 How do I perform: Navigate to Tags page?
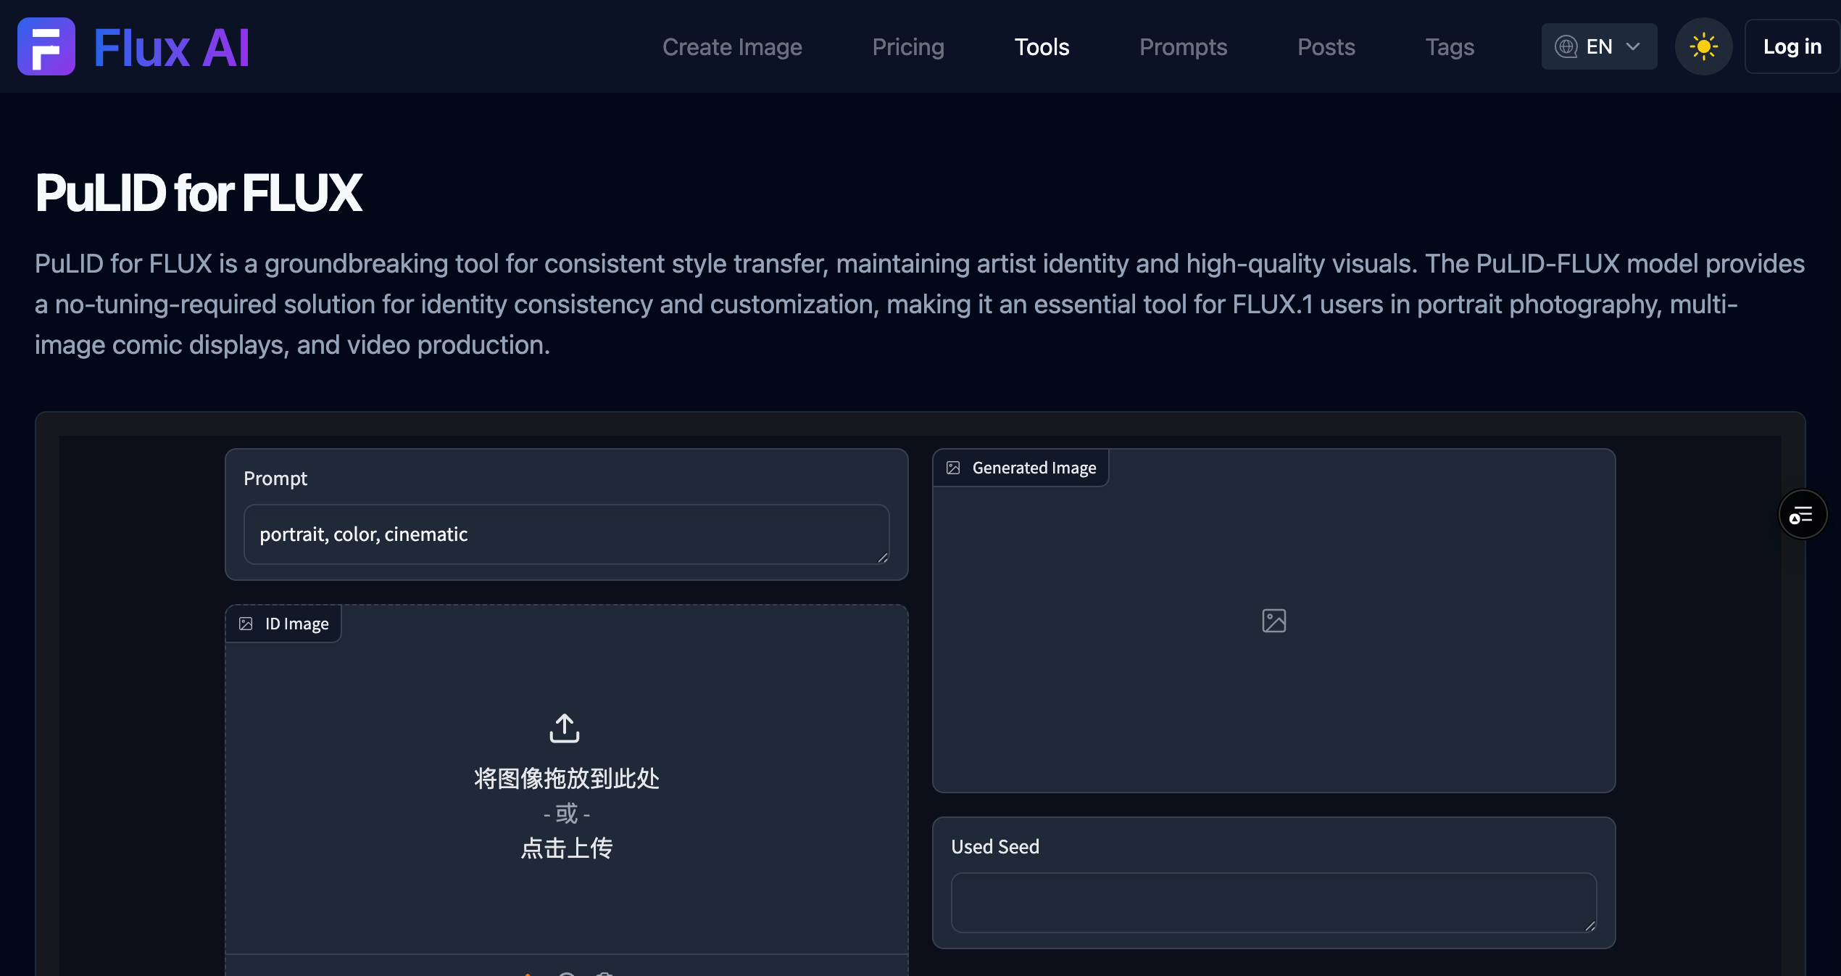(1450, 47)
